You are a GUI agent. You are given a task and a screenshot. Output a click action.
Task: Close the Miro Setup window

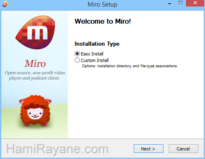tap(195, 3)
